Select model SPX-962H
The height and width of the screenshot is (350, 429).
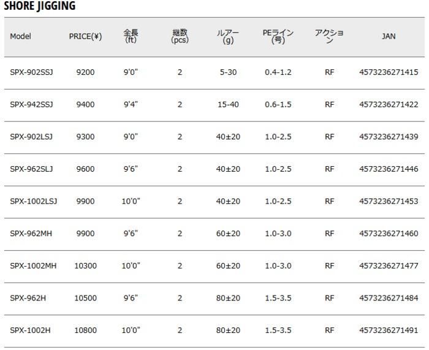coord(28,298)
